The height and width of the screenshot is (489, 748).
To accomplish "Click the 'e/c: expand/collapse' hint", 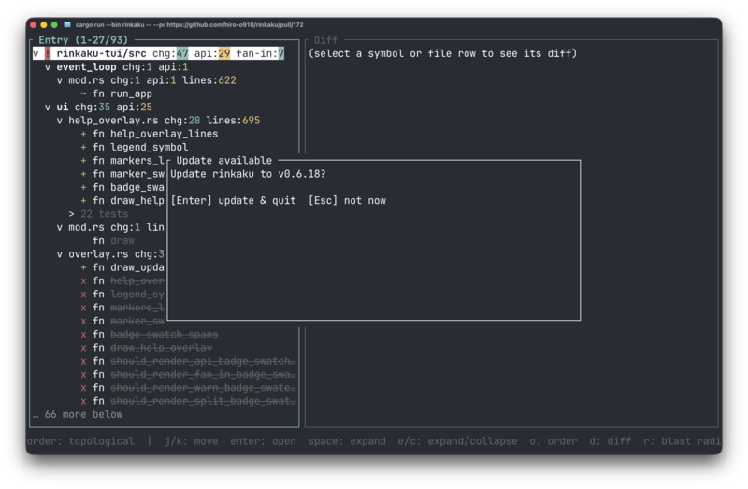I will click(x=457, y=440).
